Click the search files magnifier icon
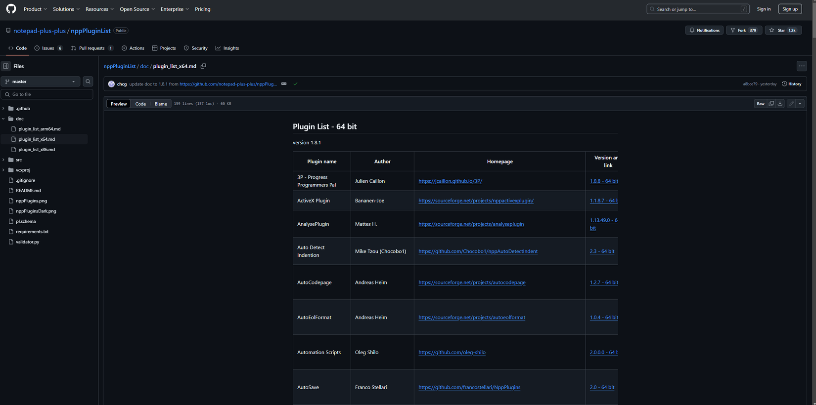The width and height of the screenshot is (816, 405). [88, 81]
